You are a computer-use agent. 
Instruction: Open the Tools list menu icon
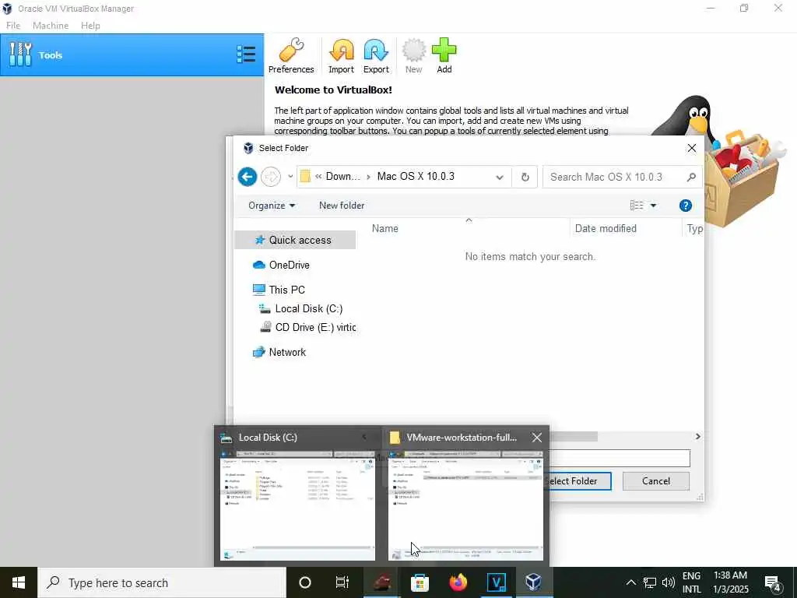point(246,55)
